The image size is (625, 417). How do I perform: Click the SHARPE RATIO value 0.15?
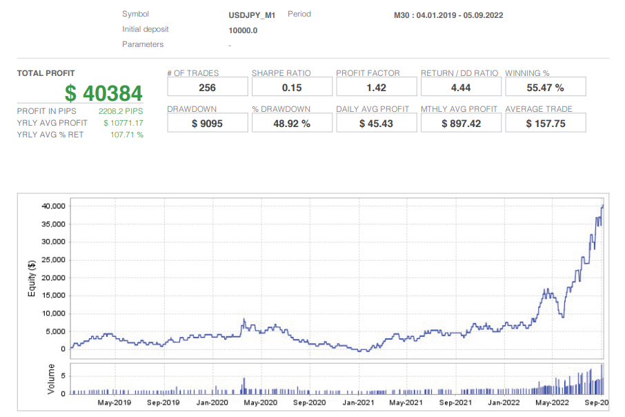pos(292,86)
